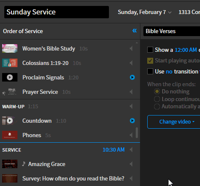Select the Do nothing radio option
Image resolution: width=200 pixels, height=186 pixels.
[157, 91]
